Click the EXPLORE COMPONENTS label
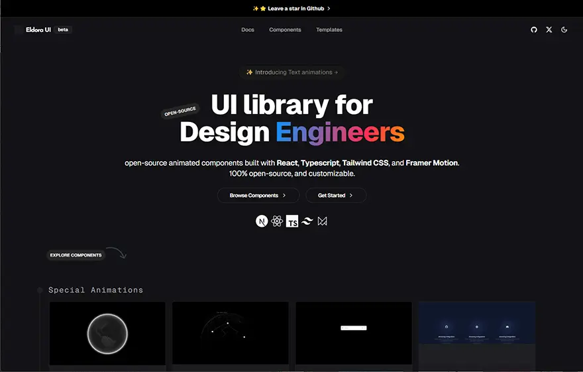The width and height of the screenshot is (583, 372). point(76,255)
